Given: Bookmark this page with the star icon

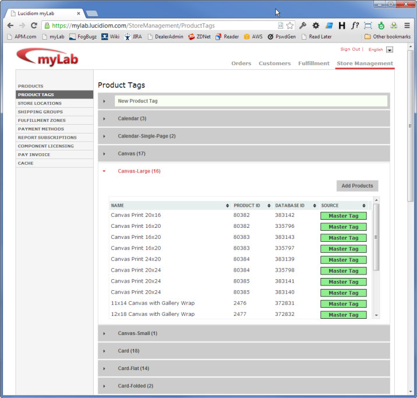Looking at the screenshot, I should [290, 26].
